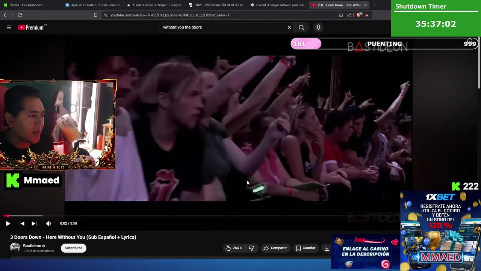Reload the current page
The height and width of the screenshot is (271, 481).
pyautogui.click(x=20, y=15)
